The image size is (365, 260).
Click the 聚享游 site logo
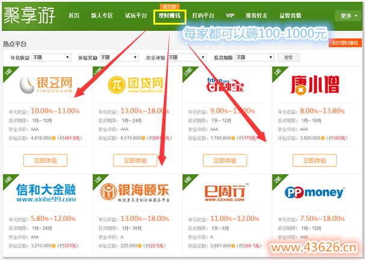[x=29, y=16]
